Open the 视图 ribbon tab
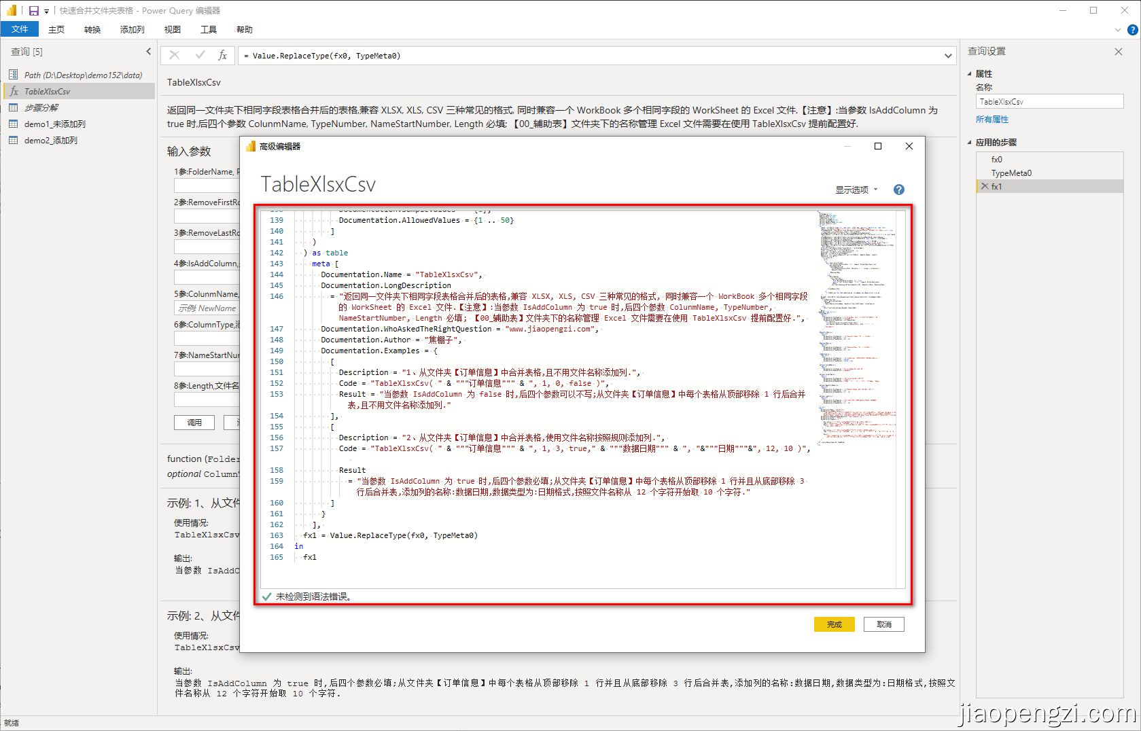 [173, 29]
